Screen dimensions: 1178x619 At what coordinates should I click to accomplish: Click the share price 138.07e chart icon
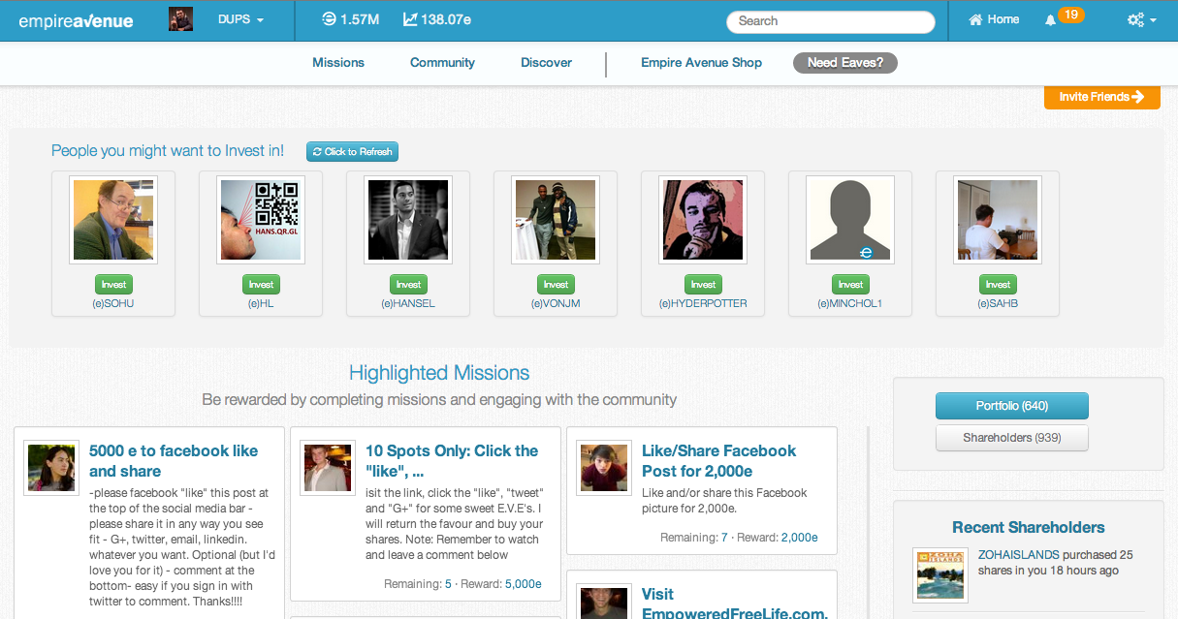(410, 19)
